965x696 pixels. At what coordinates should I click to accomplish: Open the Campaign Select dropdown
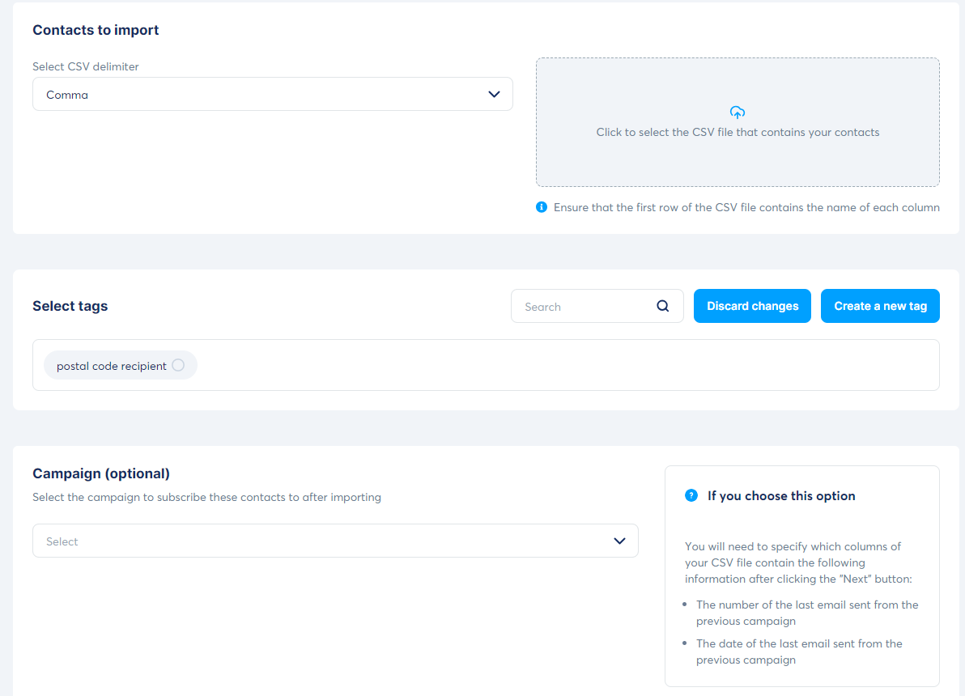[x=335, y=541]
